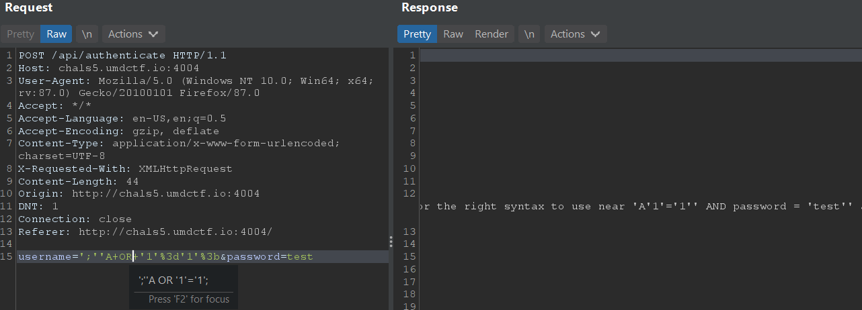Click the 'Response' panel heading
Viewport: 862px width, 310px height.
click(430, 8)
